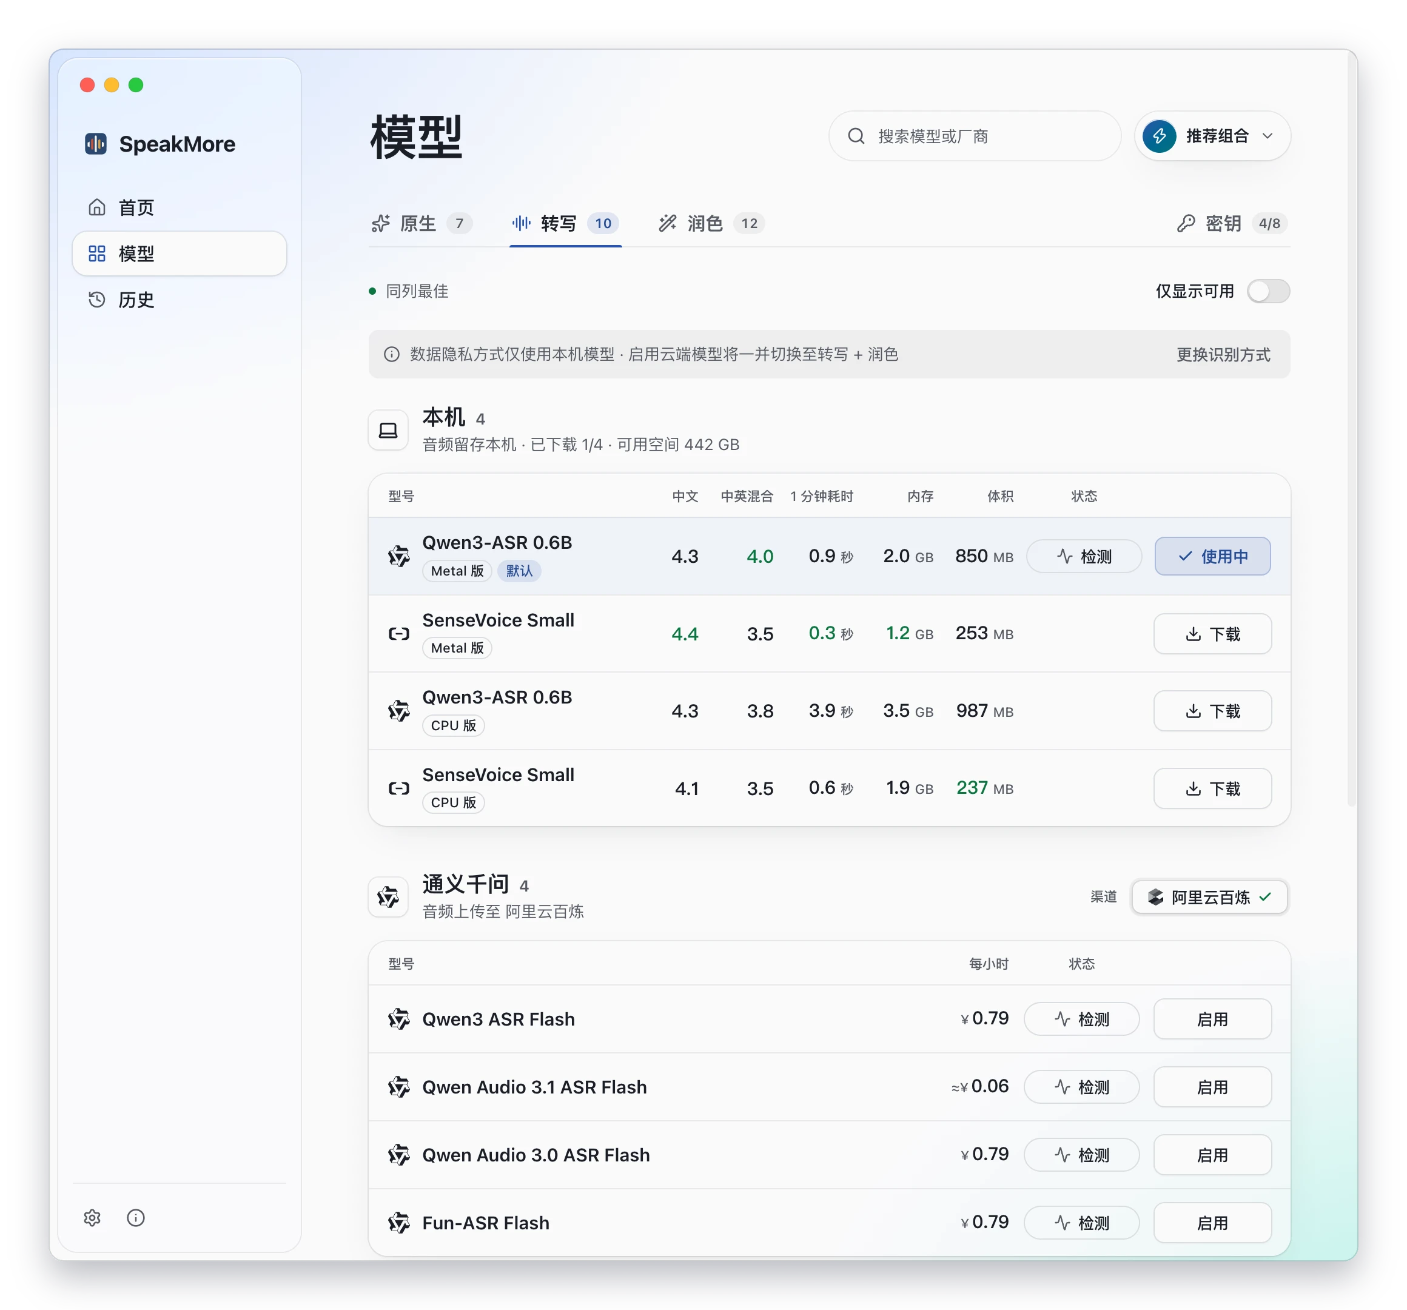1407x1310 pixels.
Task: Click 检测 for Qwen Audio 3.1 ASR Flash
Action: click(1081, 1086)
